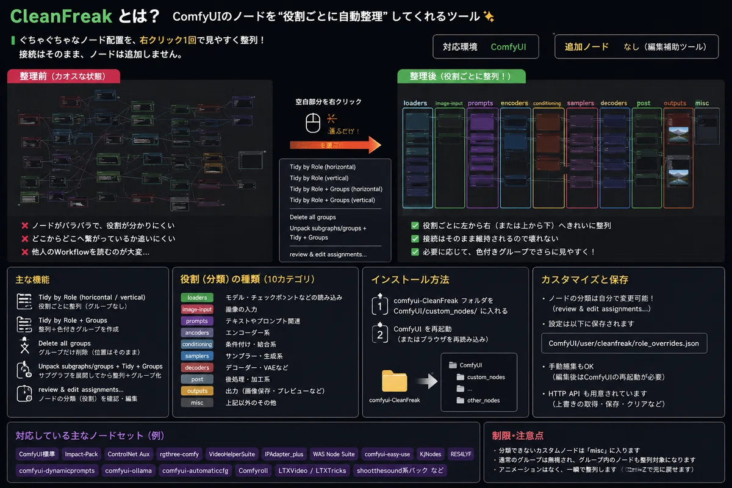This screenshot has height=488, width=732.
Task: Click the red X beside 他人のWorkflowを読むのが大変
Action: click(x=25, y=252)
